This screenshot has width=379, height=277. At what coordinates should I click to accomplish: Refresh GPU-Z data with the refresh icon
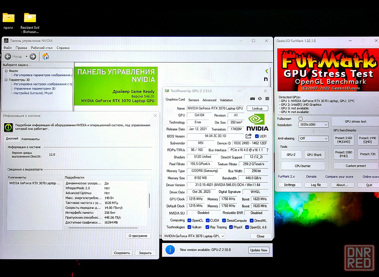(x=260, y=99)
